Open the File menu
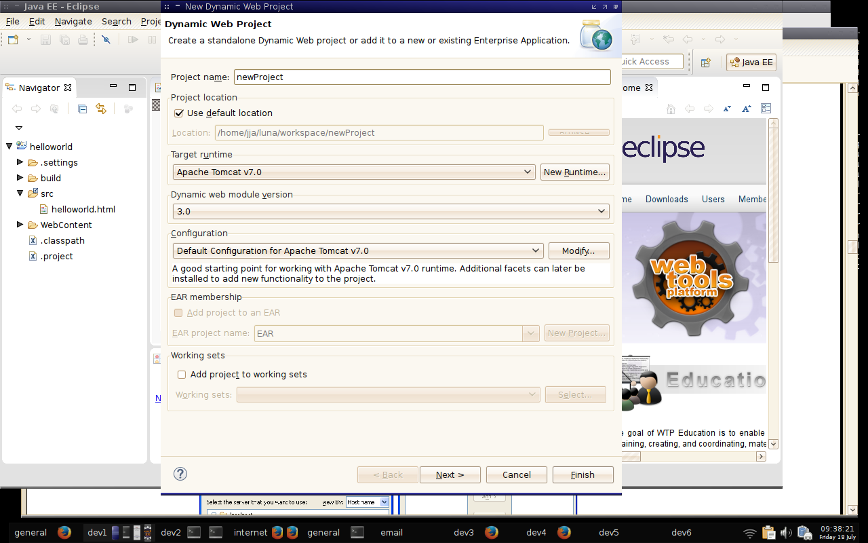Image resolution: width=868 pixels, height=543 pixels. [13, 22]
